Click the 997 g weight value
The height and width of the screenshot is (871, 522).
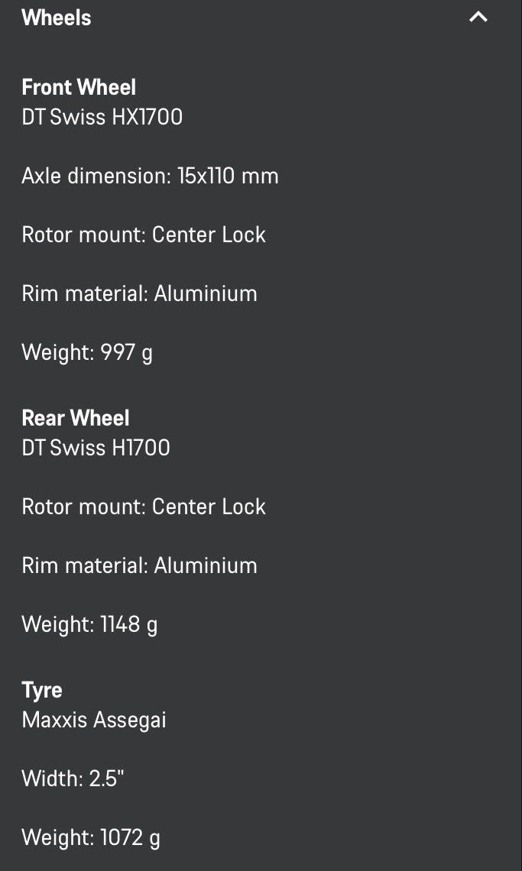[x=127, y=353]
